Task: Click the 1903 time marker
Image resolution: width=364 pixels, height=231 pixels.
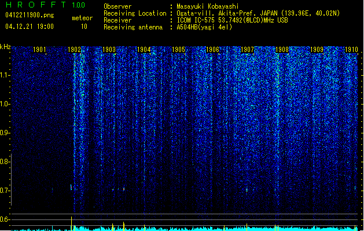Action: click(109, 49)
